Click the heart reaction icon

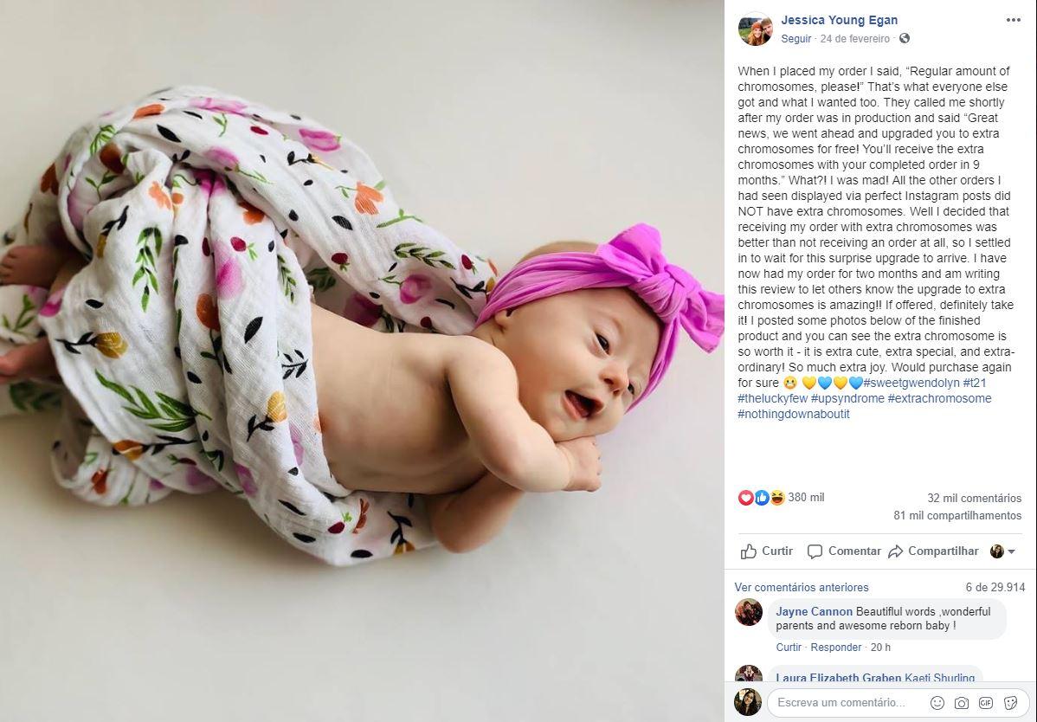[x=745, y=498]
